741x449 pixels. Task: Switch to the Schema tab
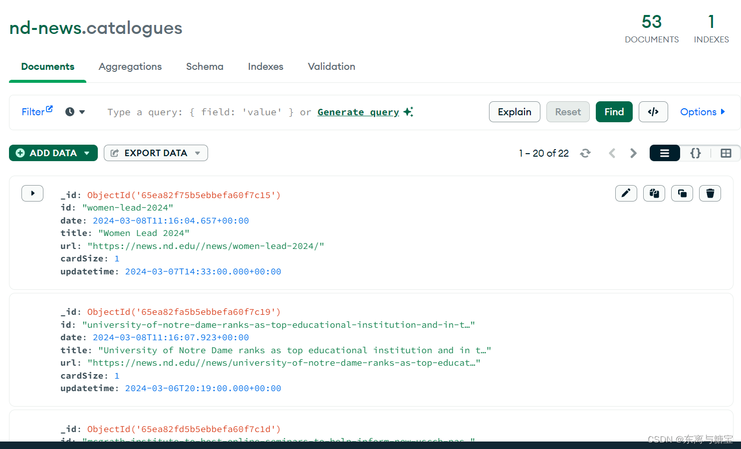coord(205,66)
